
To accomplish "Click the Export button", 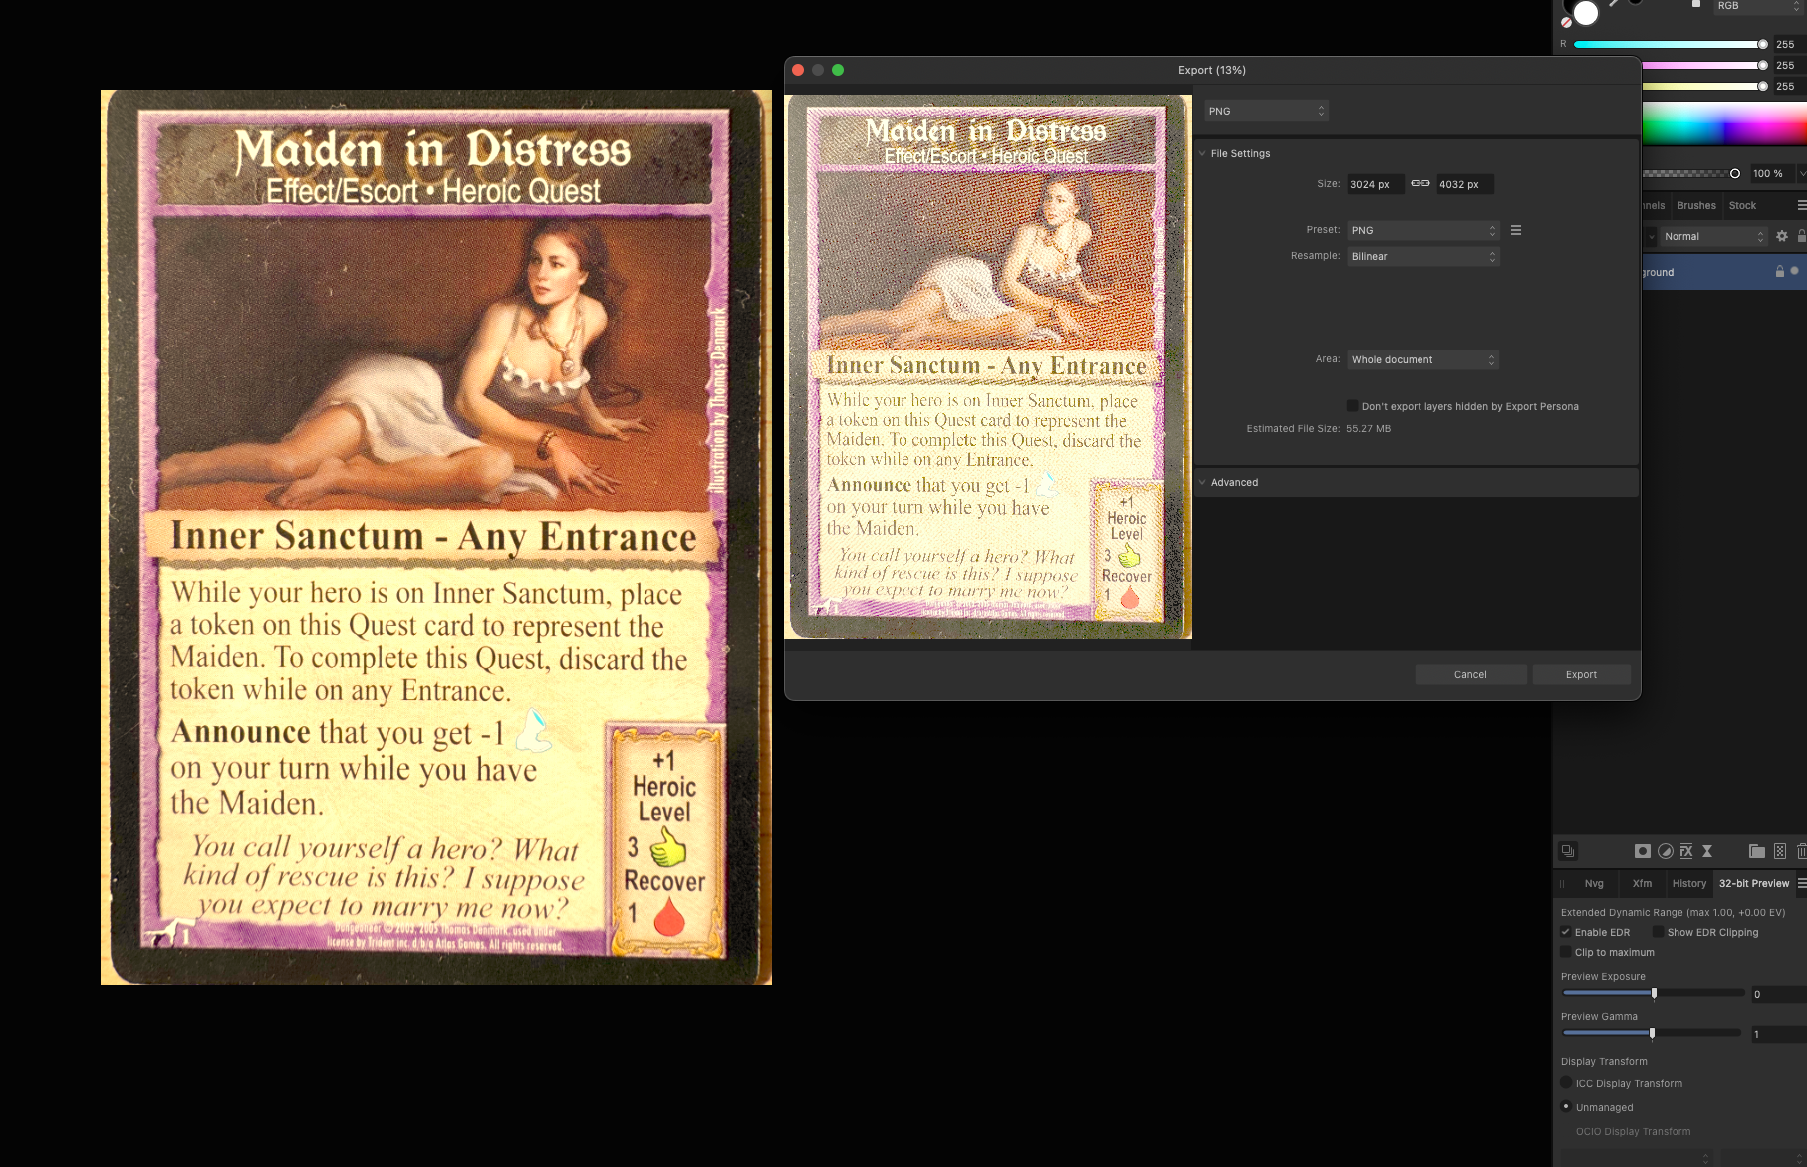I will tap(1581, 674).
